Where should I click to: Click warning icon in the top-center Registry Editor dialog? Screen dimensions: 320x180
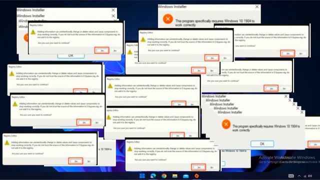pyautogui.click(x=143, y=39)
